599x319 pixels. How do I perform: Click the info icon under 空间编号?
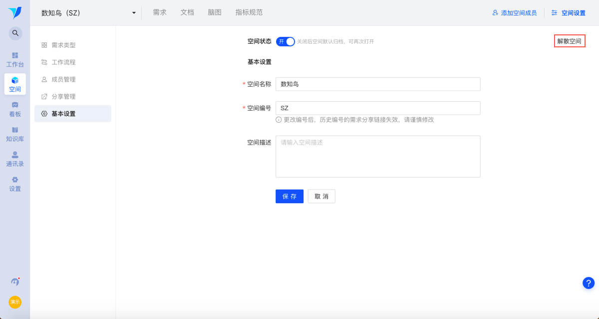pos(279,120)
